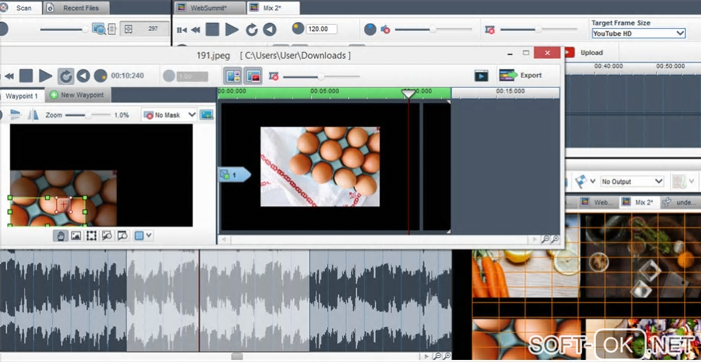Image resolution: width=701 pixels, height=362 pixels.
Task: Stop playback in the 191.jpeg editor
Action: (x=26, y=76)
